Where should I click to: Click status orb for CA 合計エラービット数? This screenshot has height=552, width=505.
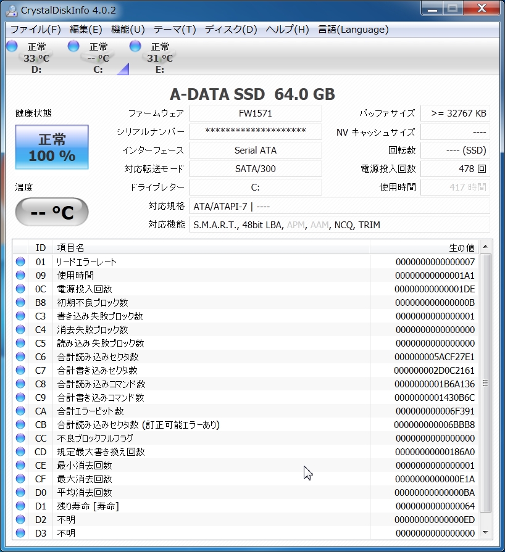[x=20, y=411]
